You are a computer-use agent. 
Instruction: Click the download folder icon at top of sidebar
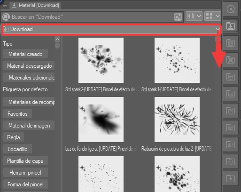[231, 26]
